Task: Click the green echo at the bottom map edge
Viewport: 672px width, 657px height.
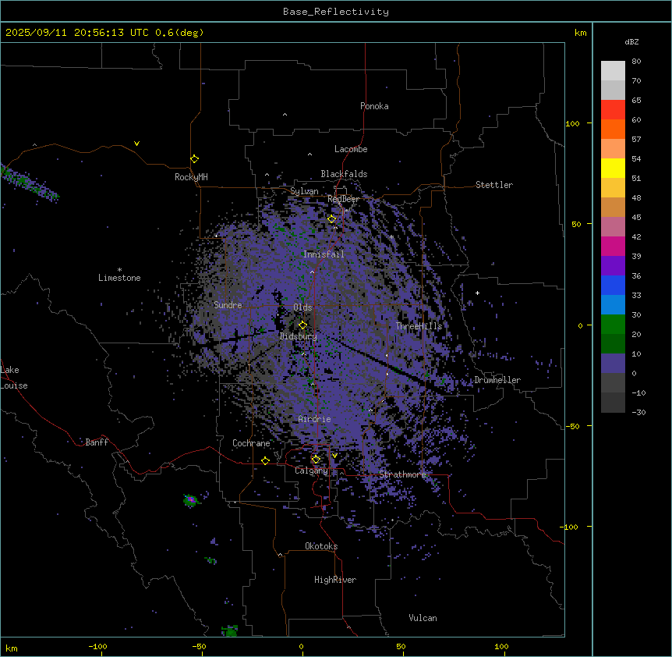Action: 230,630
